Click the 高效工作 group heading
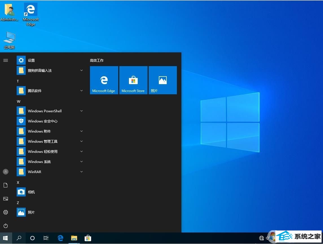 point(97,61)
